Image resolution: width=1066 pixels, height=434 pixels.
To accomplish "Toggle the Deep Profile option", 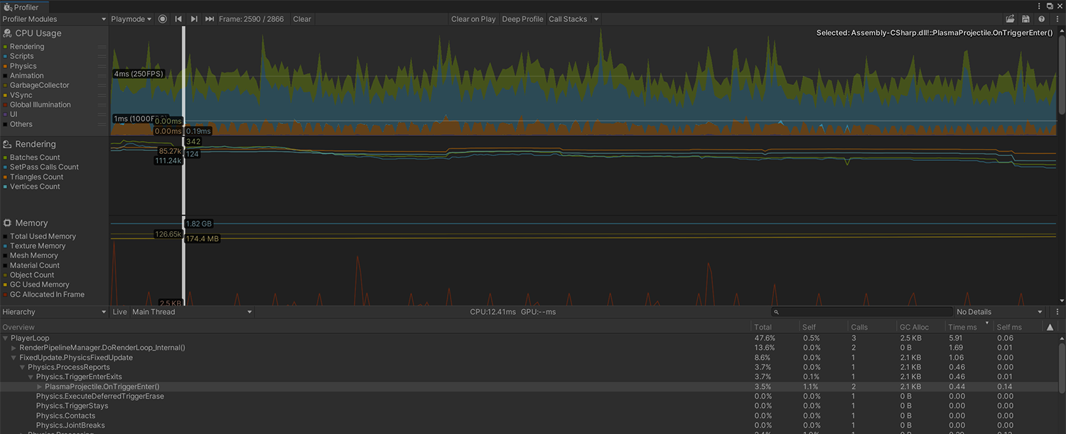I will tap(522, 19).
